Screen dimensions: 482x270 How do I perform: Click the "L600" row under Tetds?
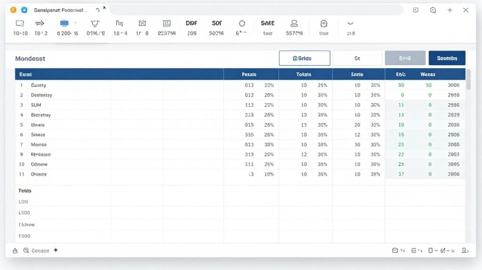(240, 213)
